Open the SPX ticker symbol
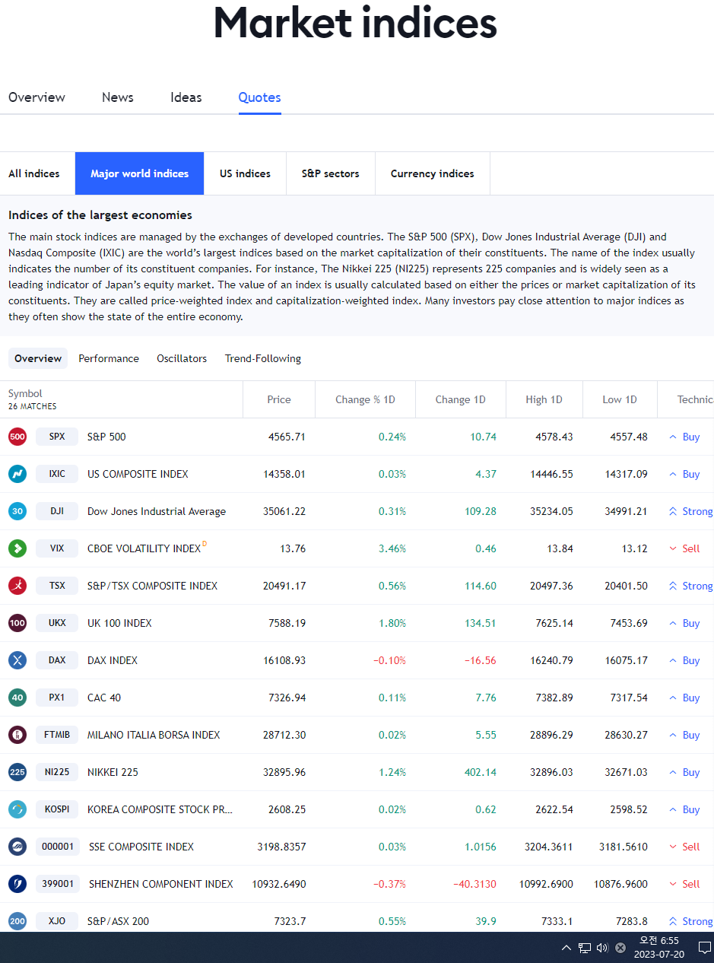 pos(57,437)
